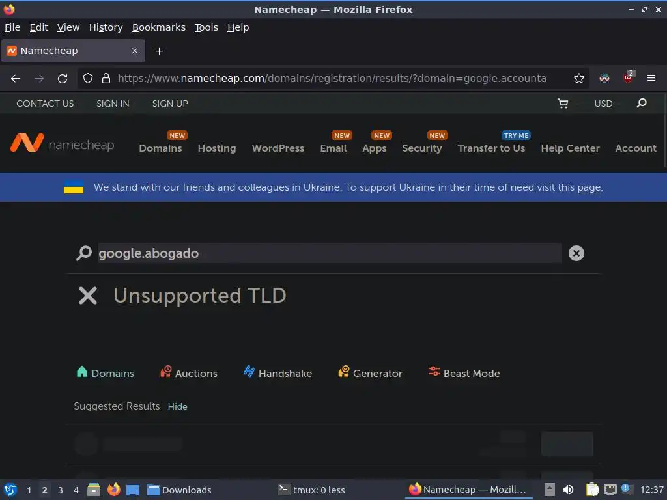Open the tmux terminal taskbar entry
Image resolution: width=667 pixels, height=500 pixels.
[311, 490]
